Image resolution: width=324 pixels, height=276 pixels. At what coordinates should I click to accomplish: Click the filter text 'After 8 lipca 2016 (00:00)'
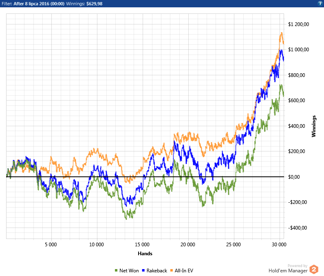pyautogui.click(x=39, y=4)
